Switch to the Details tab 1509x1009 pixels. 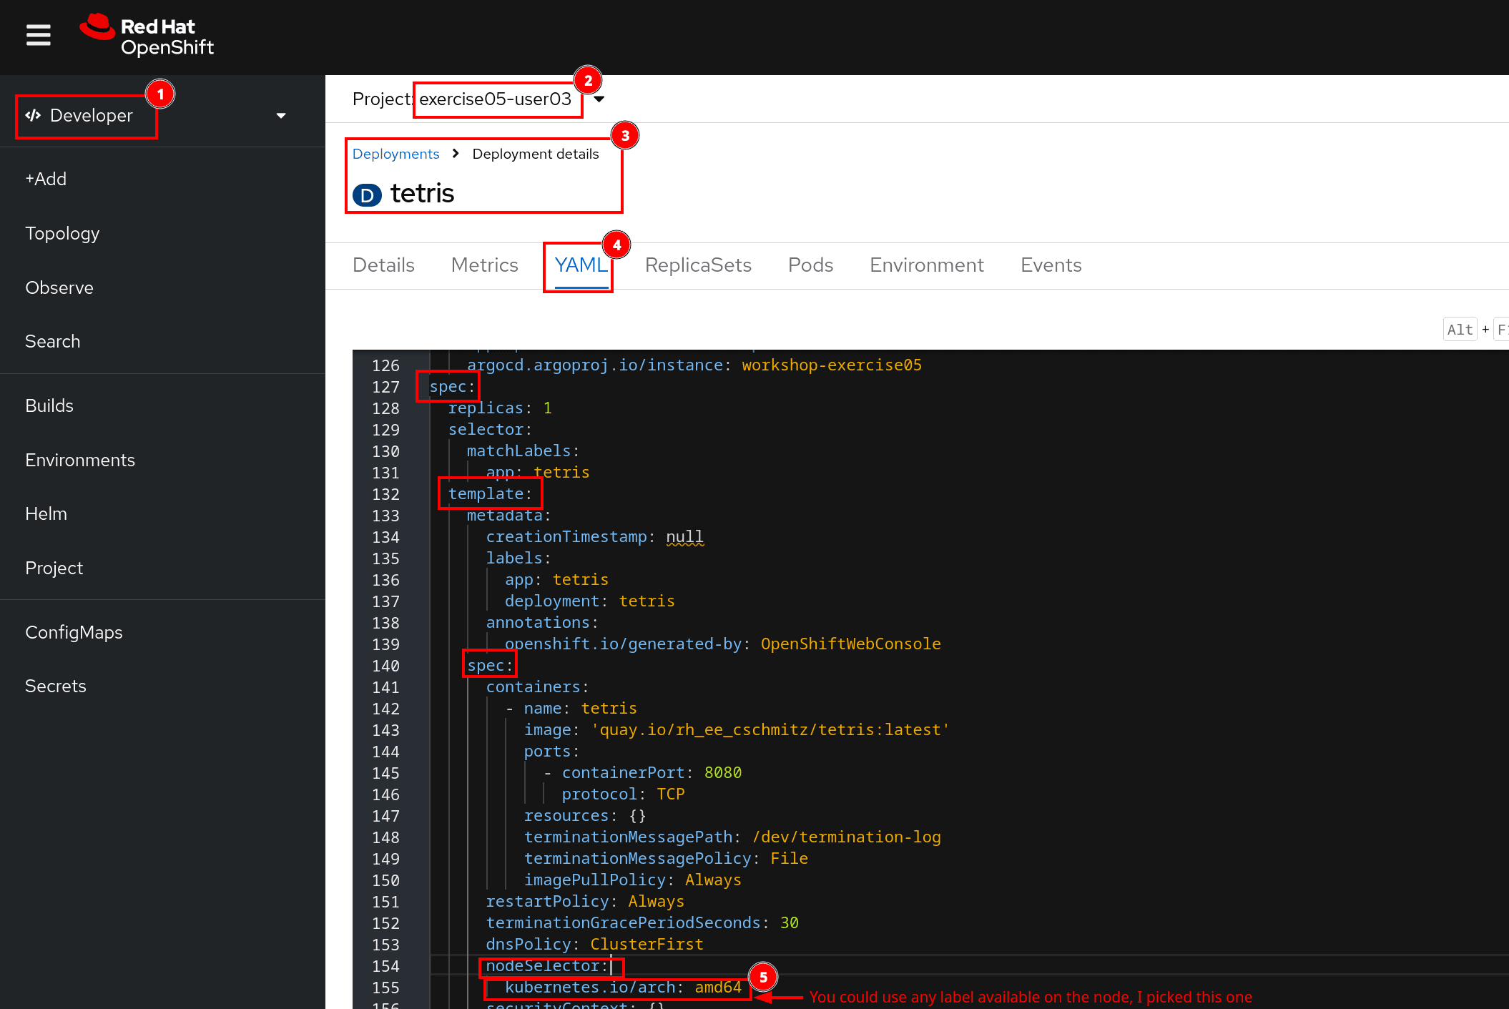coord(383,265)
